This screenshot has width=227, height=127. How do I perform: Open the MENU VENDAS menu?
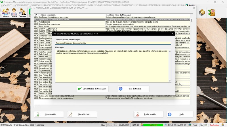coord(95,5)
